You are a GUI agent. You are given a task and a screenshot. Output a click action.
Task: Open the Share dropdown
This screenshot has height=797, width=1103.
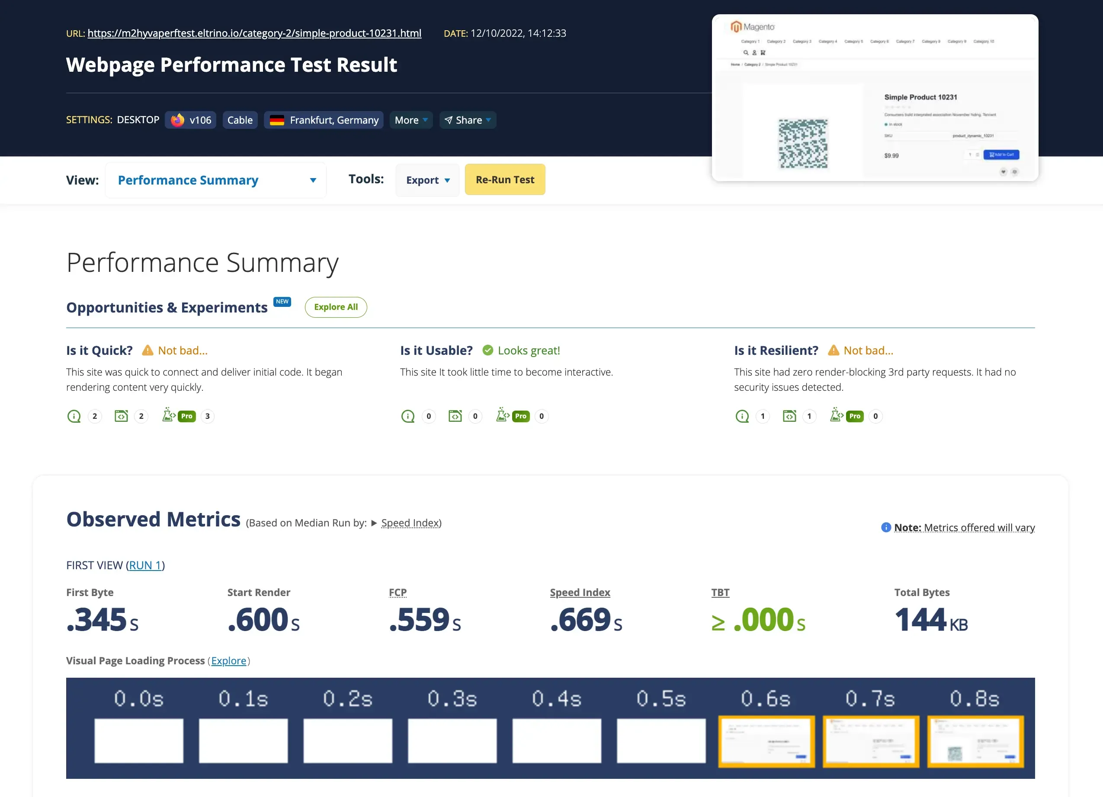(x=467, y=120)
